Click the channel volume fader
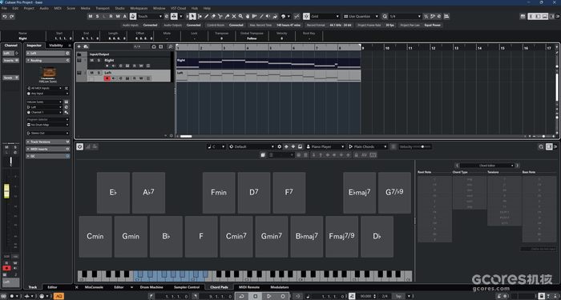This screenshot has width=561, height=300. pyautogui.click(x=6, y=191)
